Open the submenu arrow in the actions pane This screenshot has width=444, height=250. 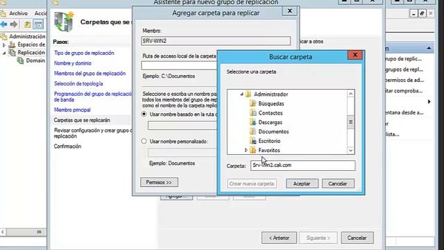(429, 101)
